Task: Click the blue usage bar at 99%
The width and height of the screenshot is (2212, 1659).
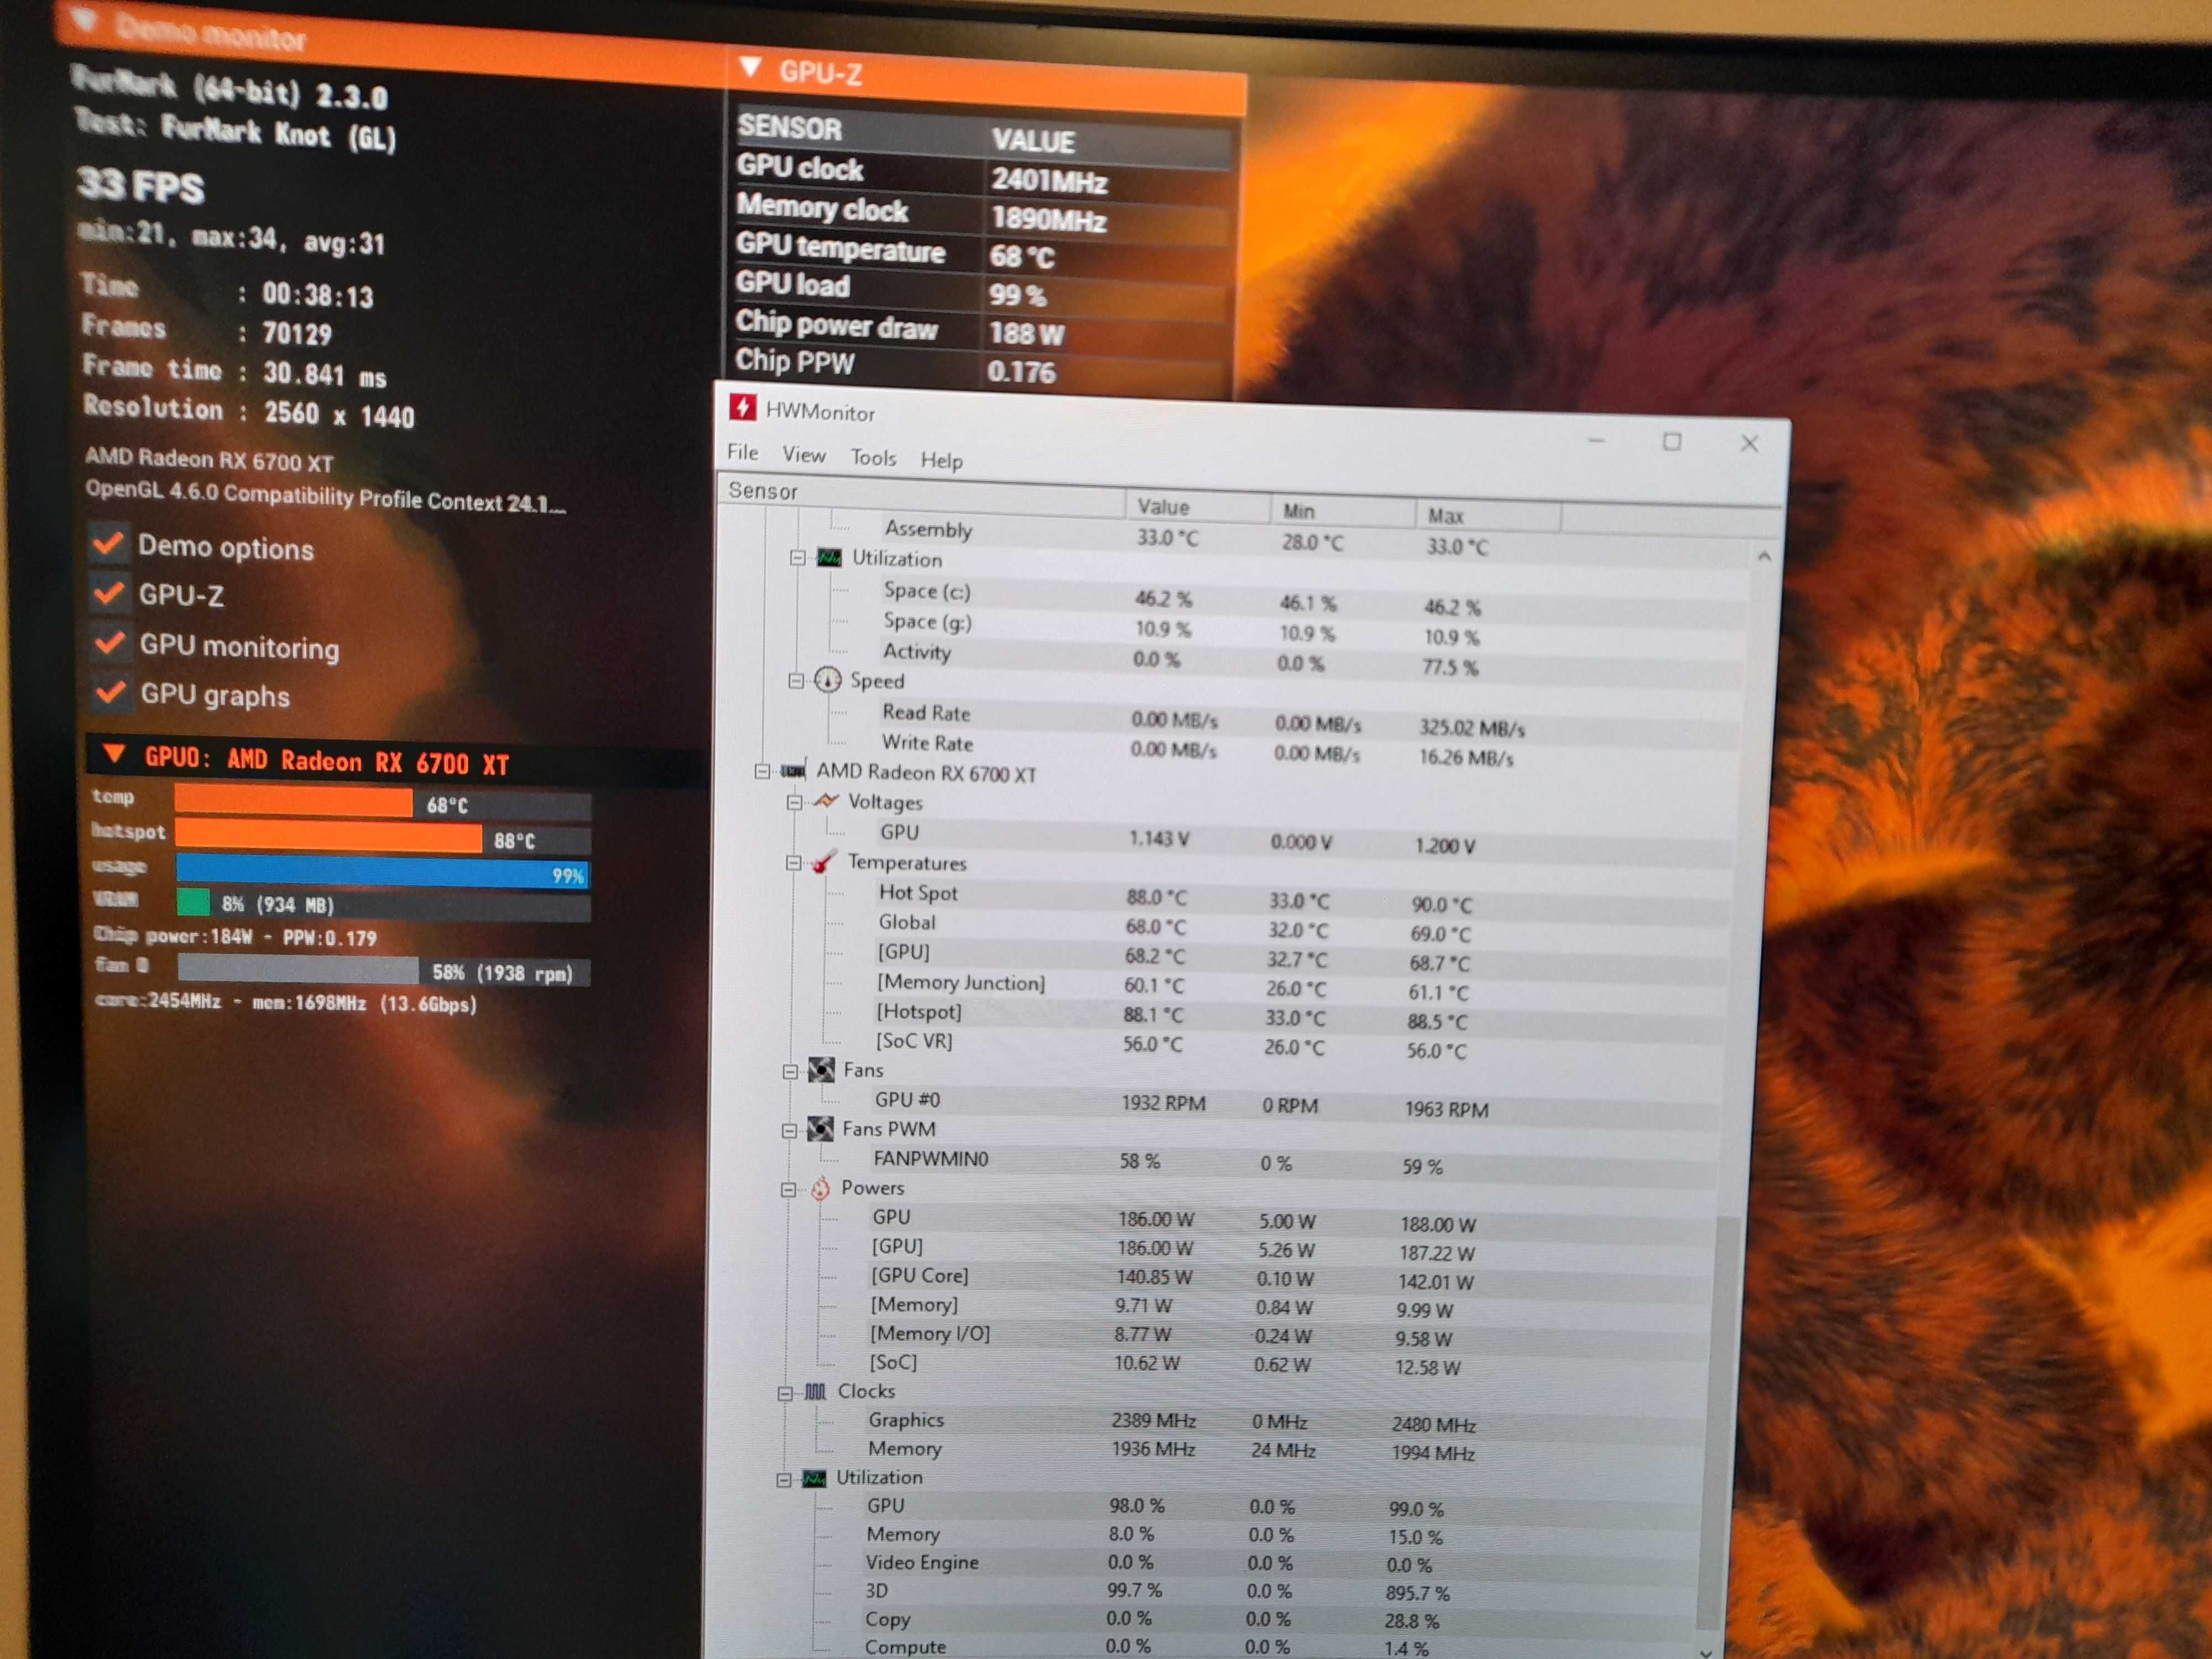Action: tap(383, 871)
